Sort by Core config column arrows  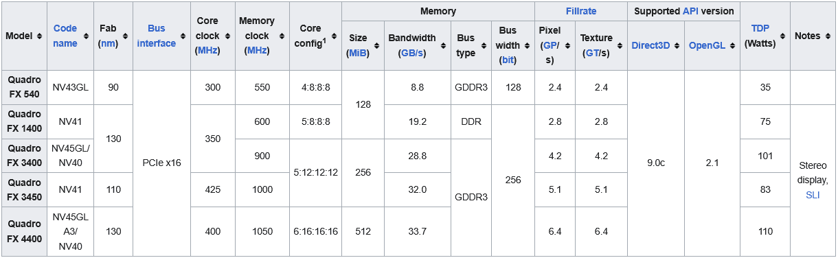(332, 36)
